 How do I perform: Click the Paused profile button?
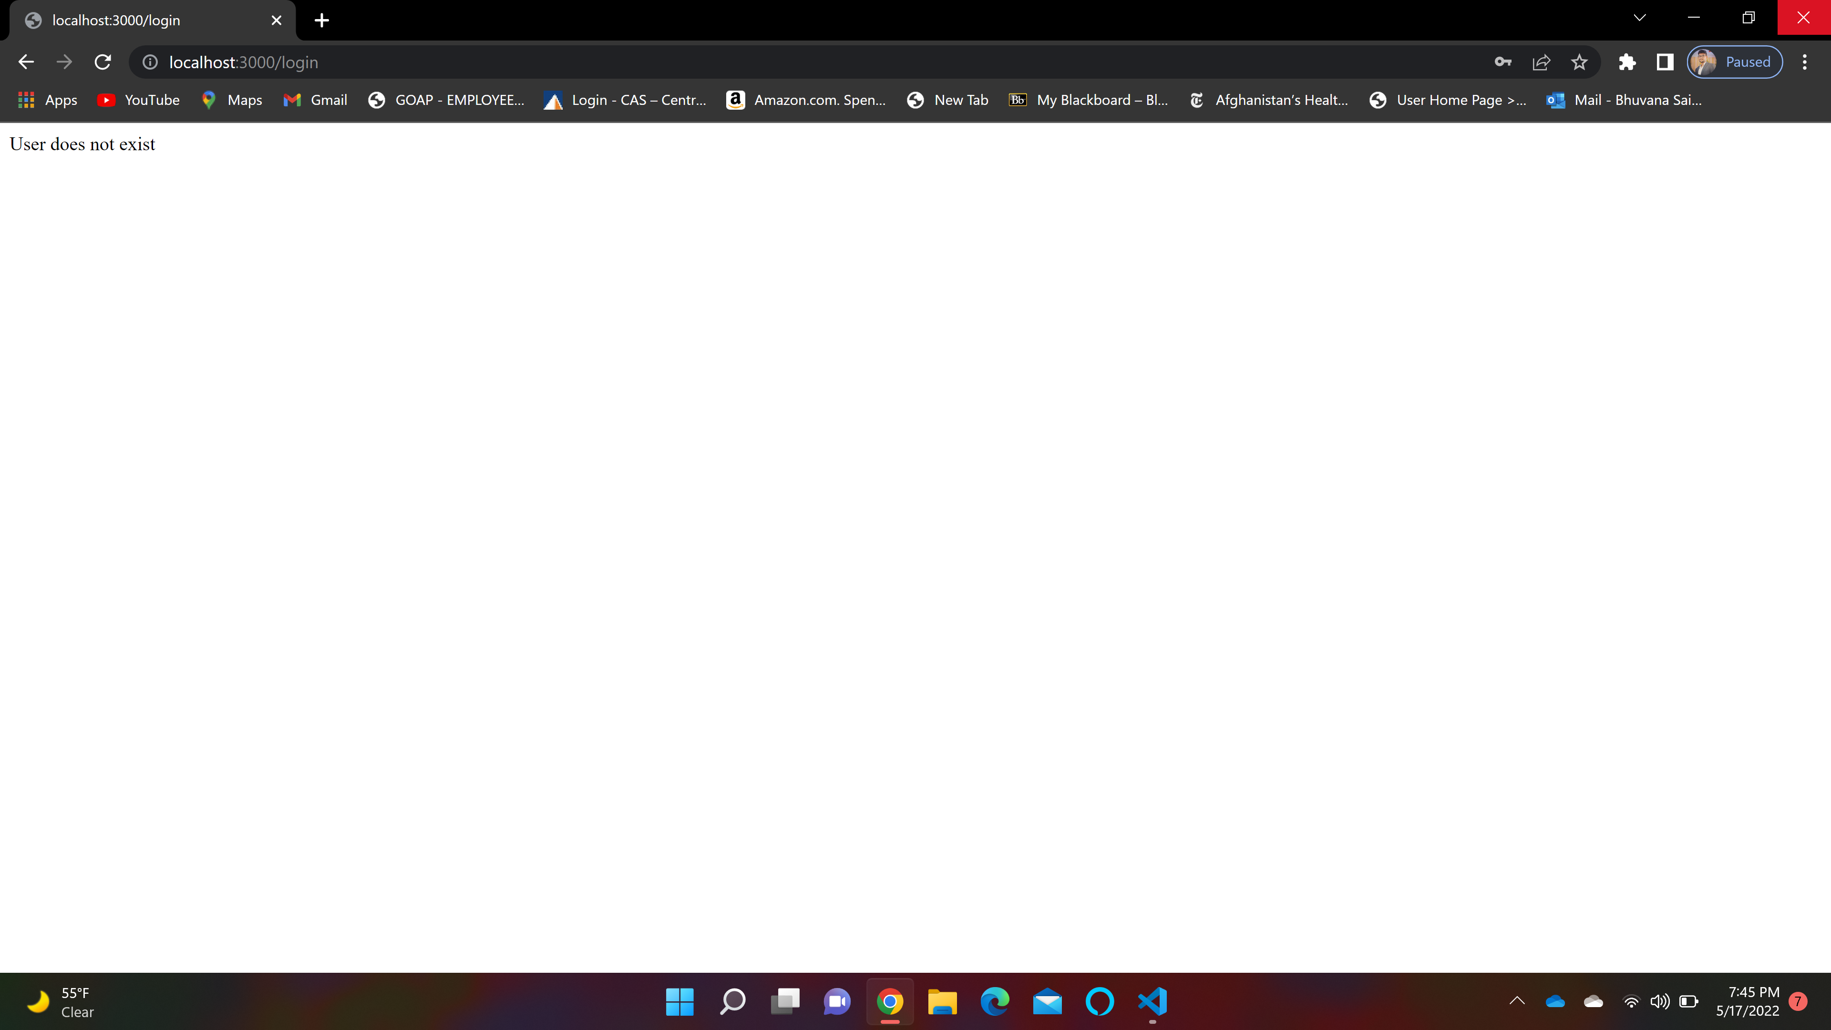point(1734,62)
